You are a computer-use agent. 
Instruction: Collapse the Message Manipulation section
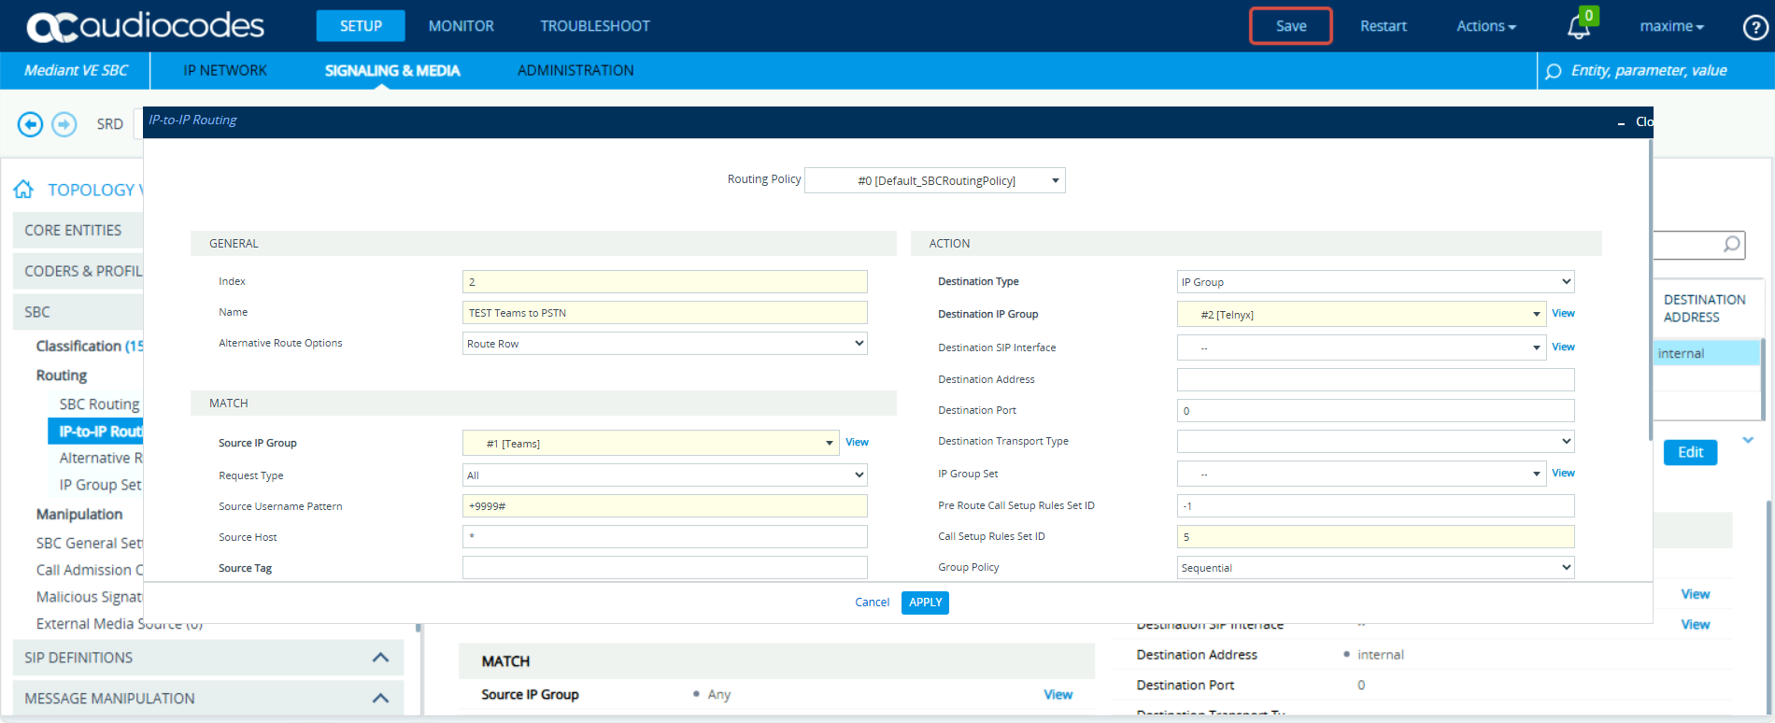coord(380,698)
